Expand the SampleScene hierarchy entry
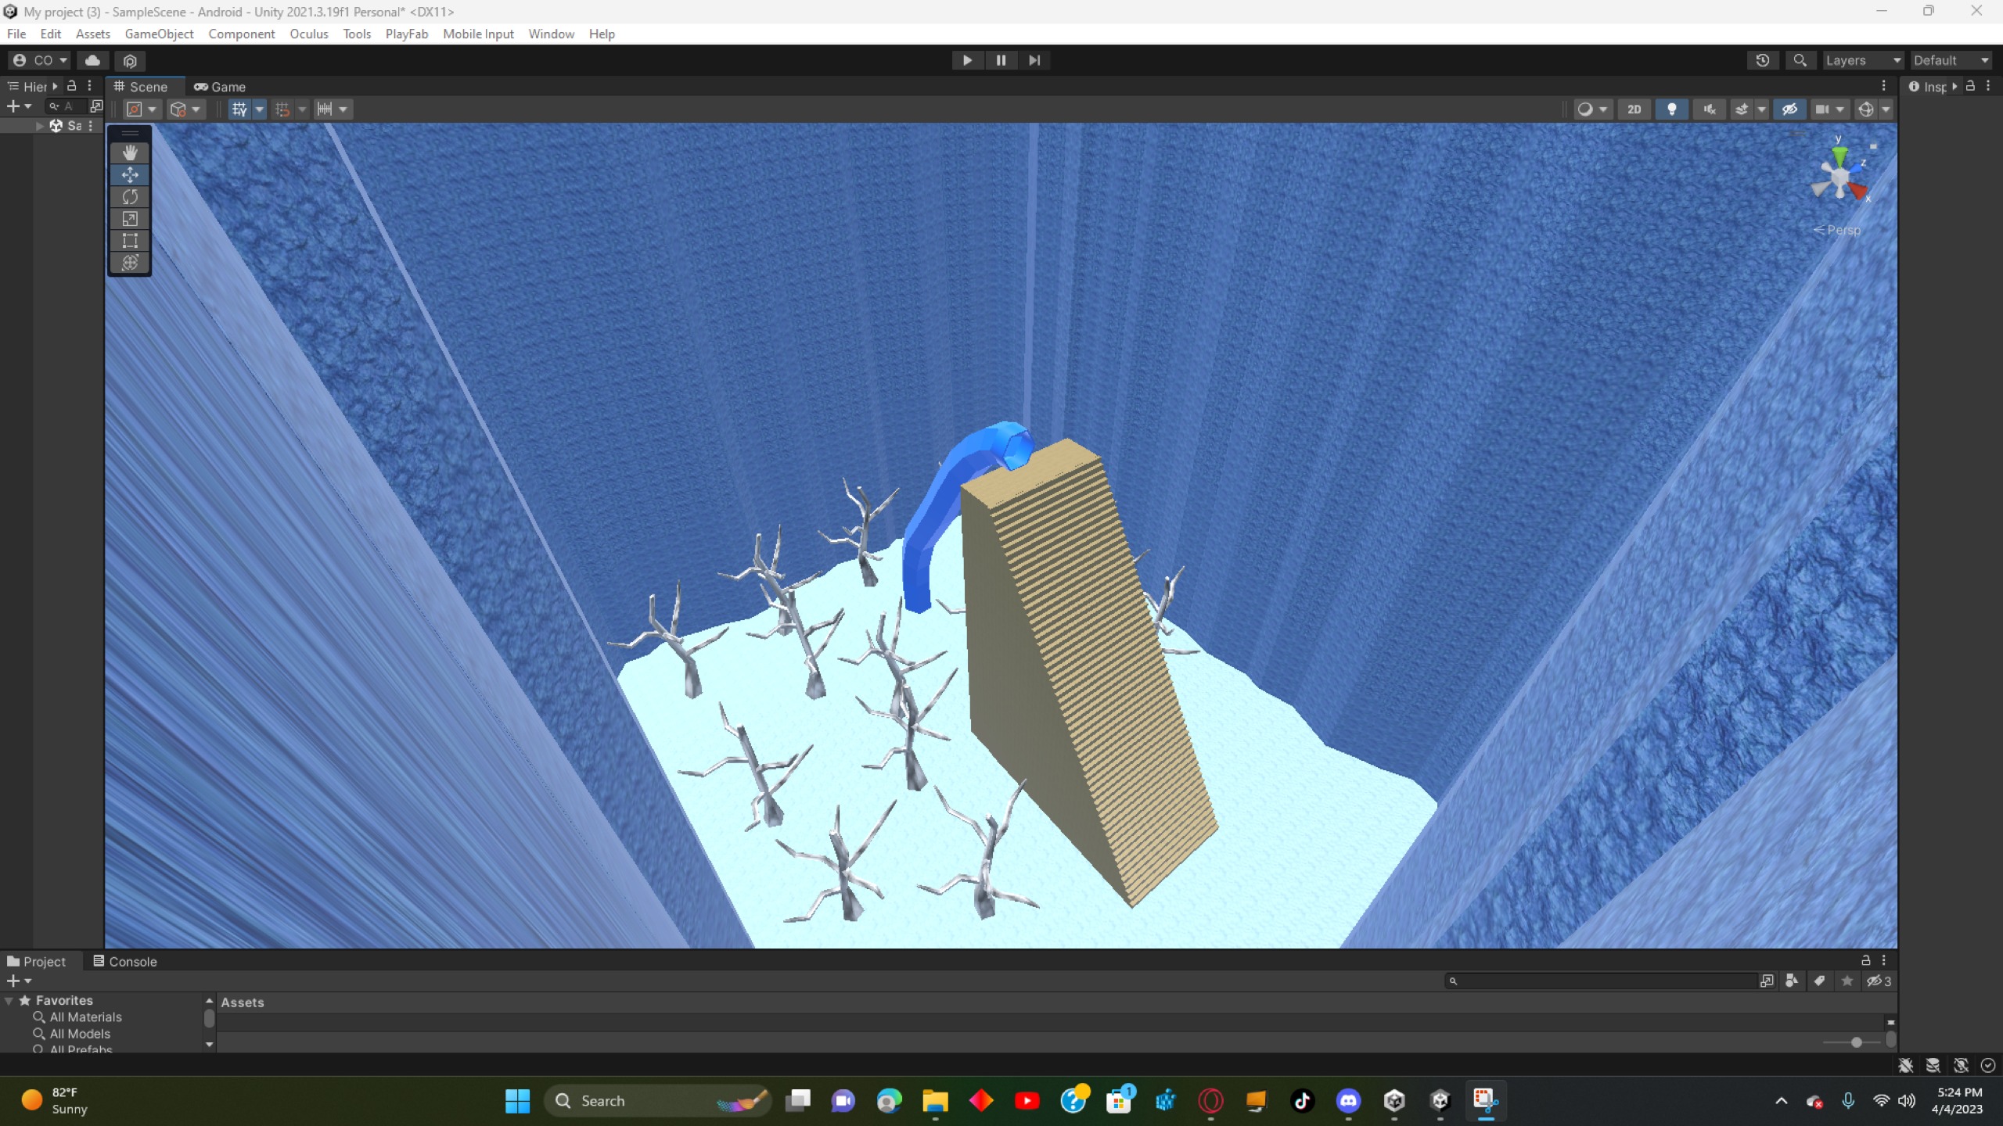 tap(40, 126)
